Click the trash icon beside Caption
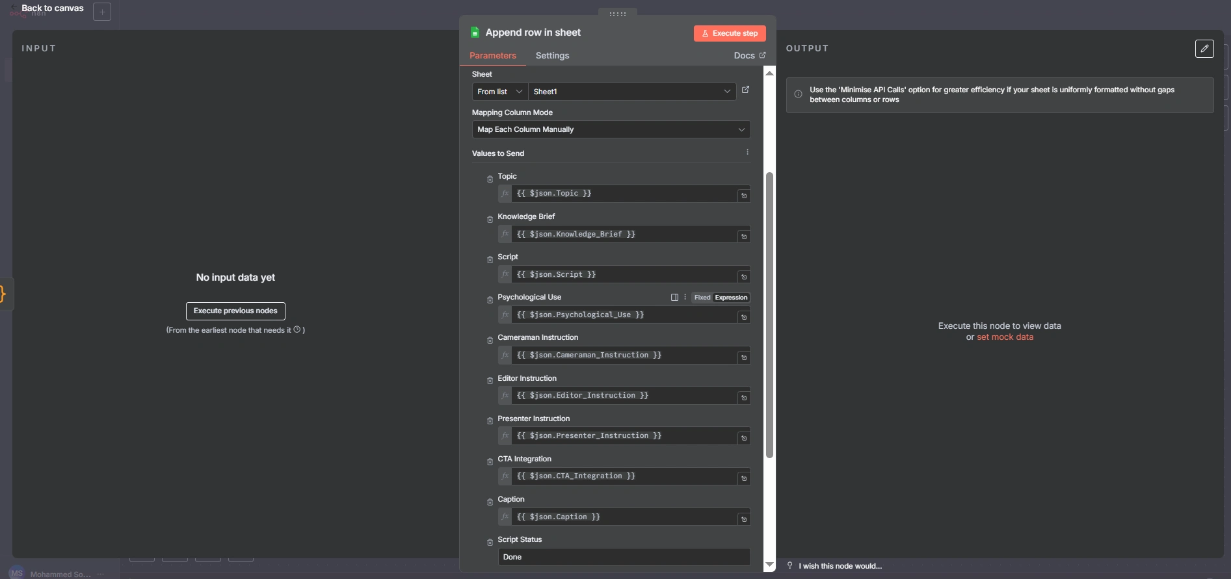Image resolution: width=1231 pixels, height=579 pixels. point(490,502)
